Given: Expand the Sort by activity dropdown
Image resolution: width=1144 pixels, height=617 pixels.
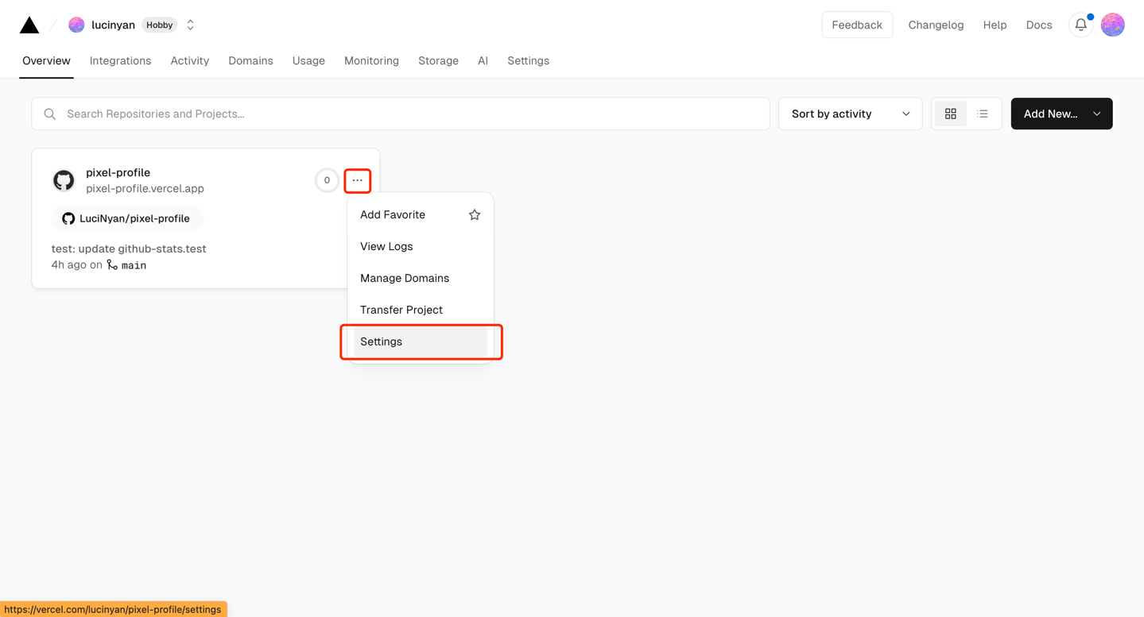Looking at the screenshot, I should click(850, 114).
